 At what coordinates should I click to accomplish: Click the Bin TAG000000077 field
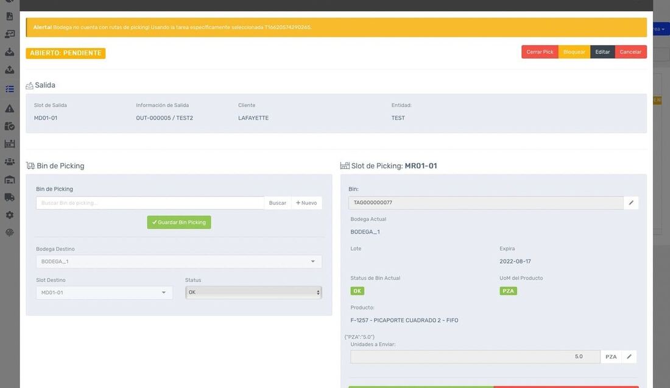click(486, 203)
